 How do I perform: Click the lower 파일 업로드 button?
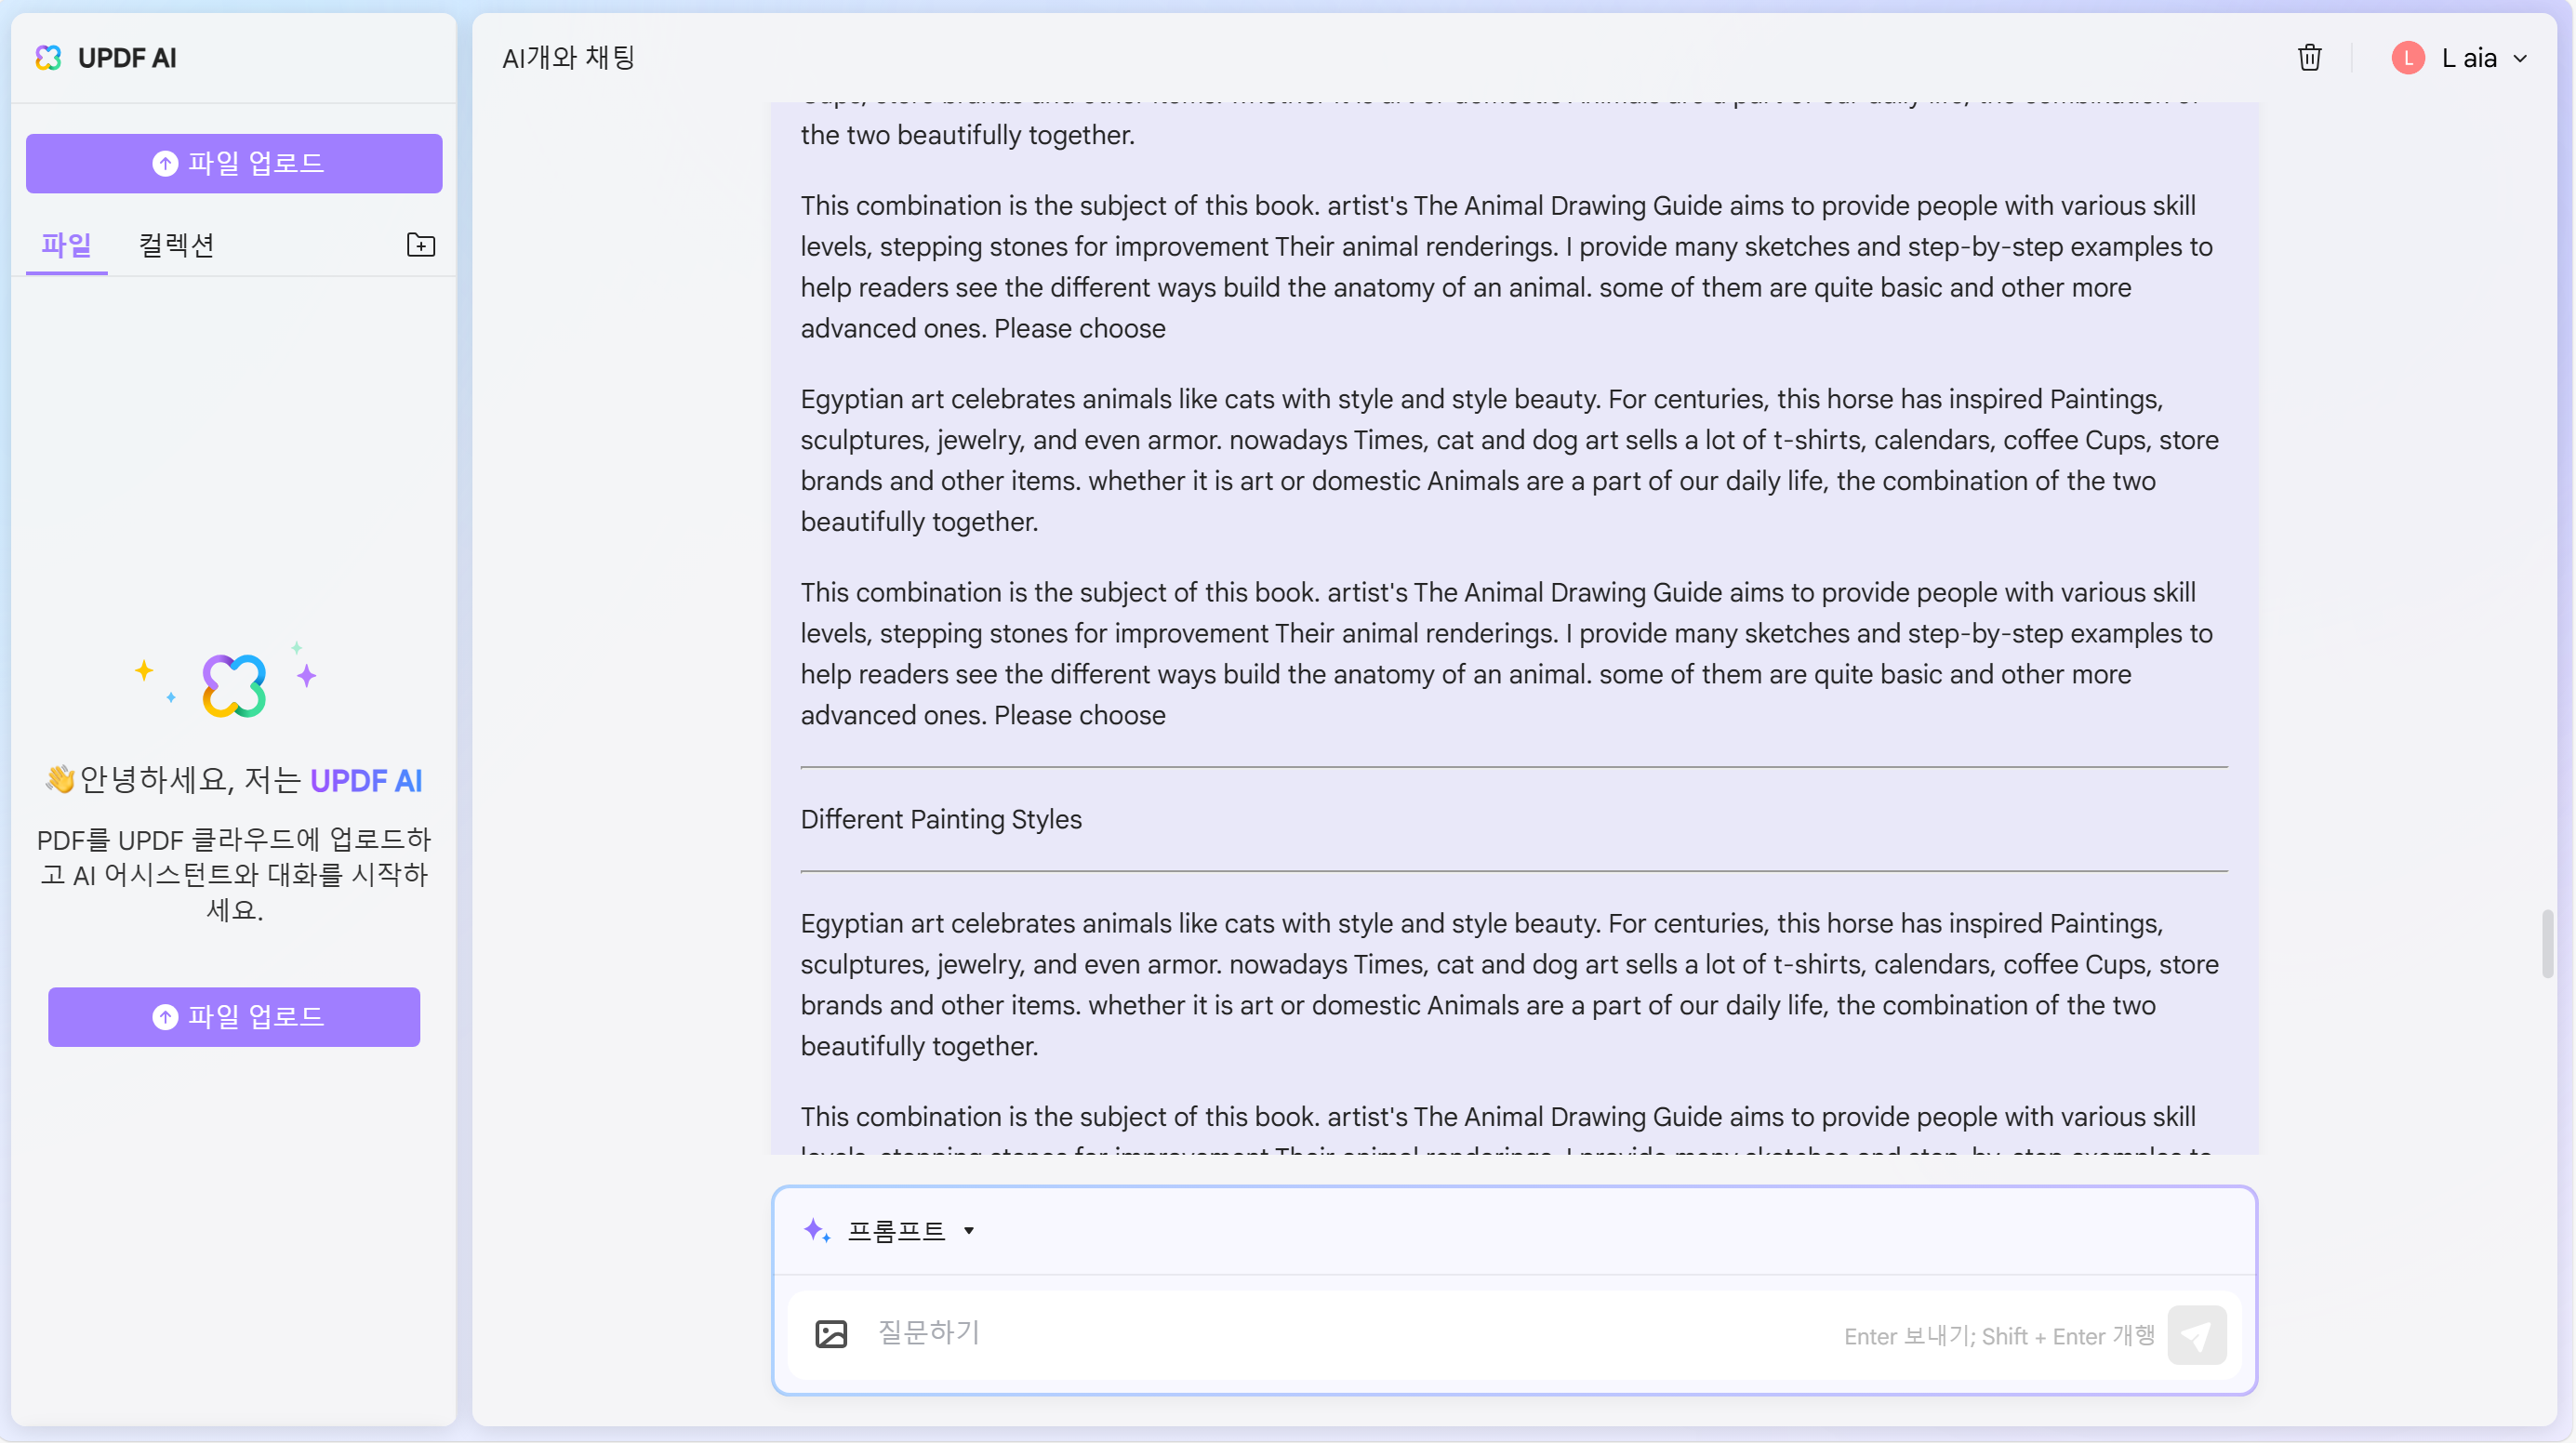tap(234, 1017)
